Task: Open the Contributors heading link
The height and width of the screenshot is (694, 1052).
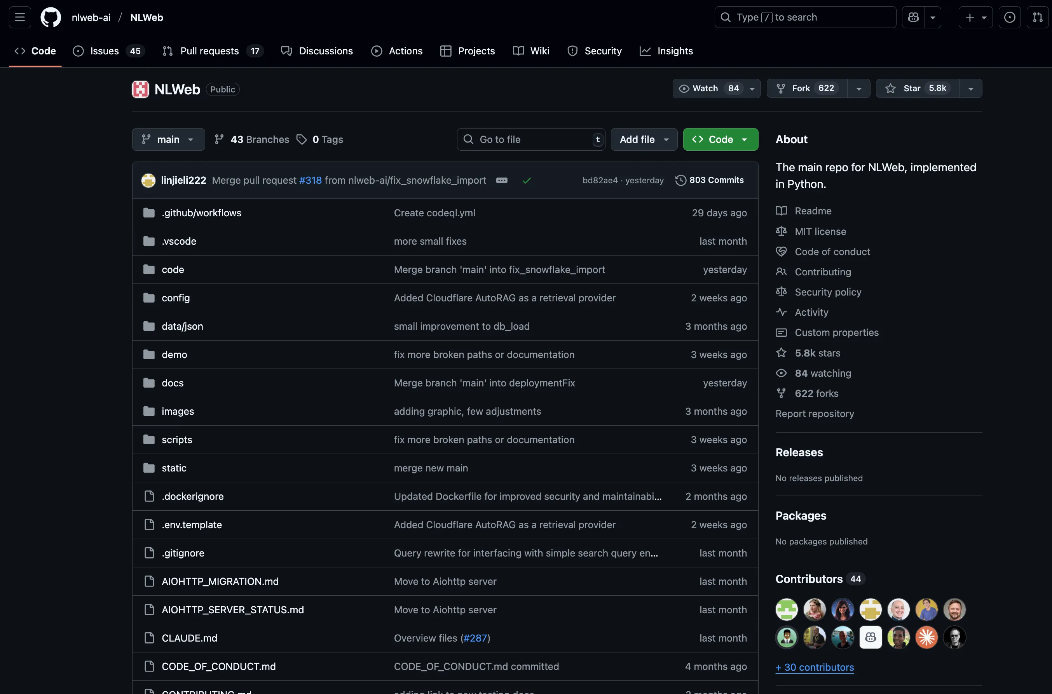Action: (809, 579)
